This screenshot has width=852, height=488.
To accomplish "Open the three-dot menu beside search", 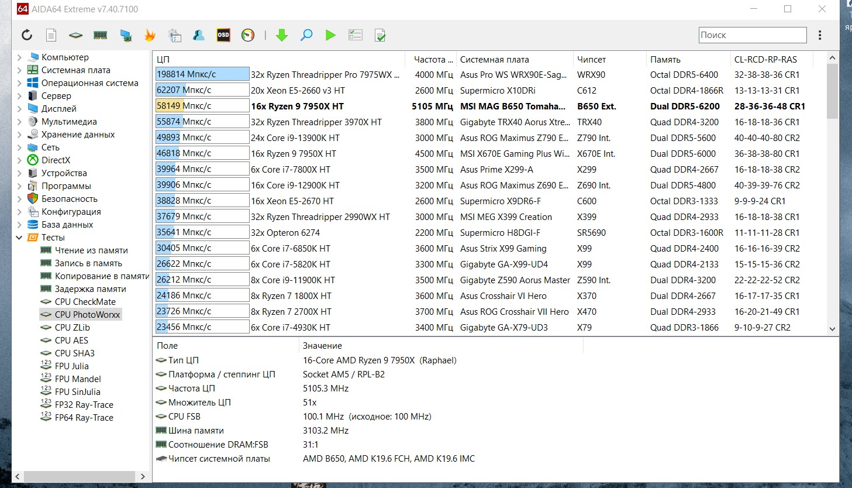I will point(820,35).
